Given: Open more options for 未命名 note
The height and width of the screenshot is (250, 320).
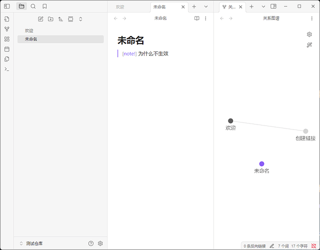Looking at the screenshot, I should click(x=205, y=18).
